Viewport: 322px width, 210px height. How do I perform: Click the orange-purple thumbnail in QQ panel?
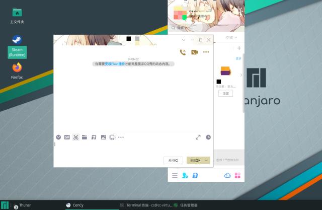pos(225,71)
